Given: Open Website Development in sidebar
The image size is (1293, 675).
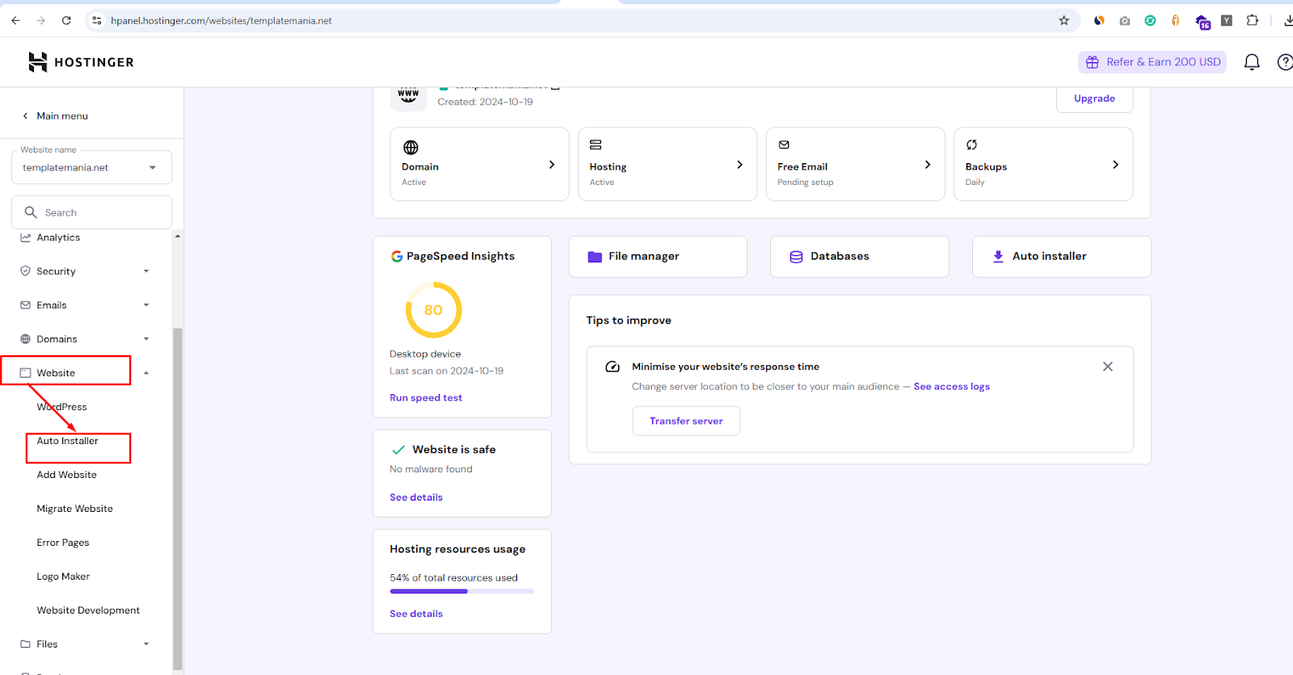Looking at the screenshot, I should tap(88, 610).
